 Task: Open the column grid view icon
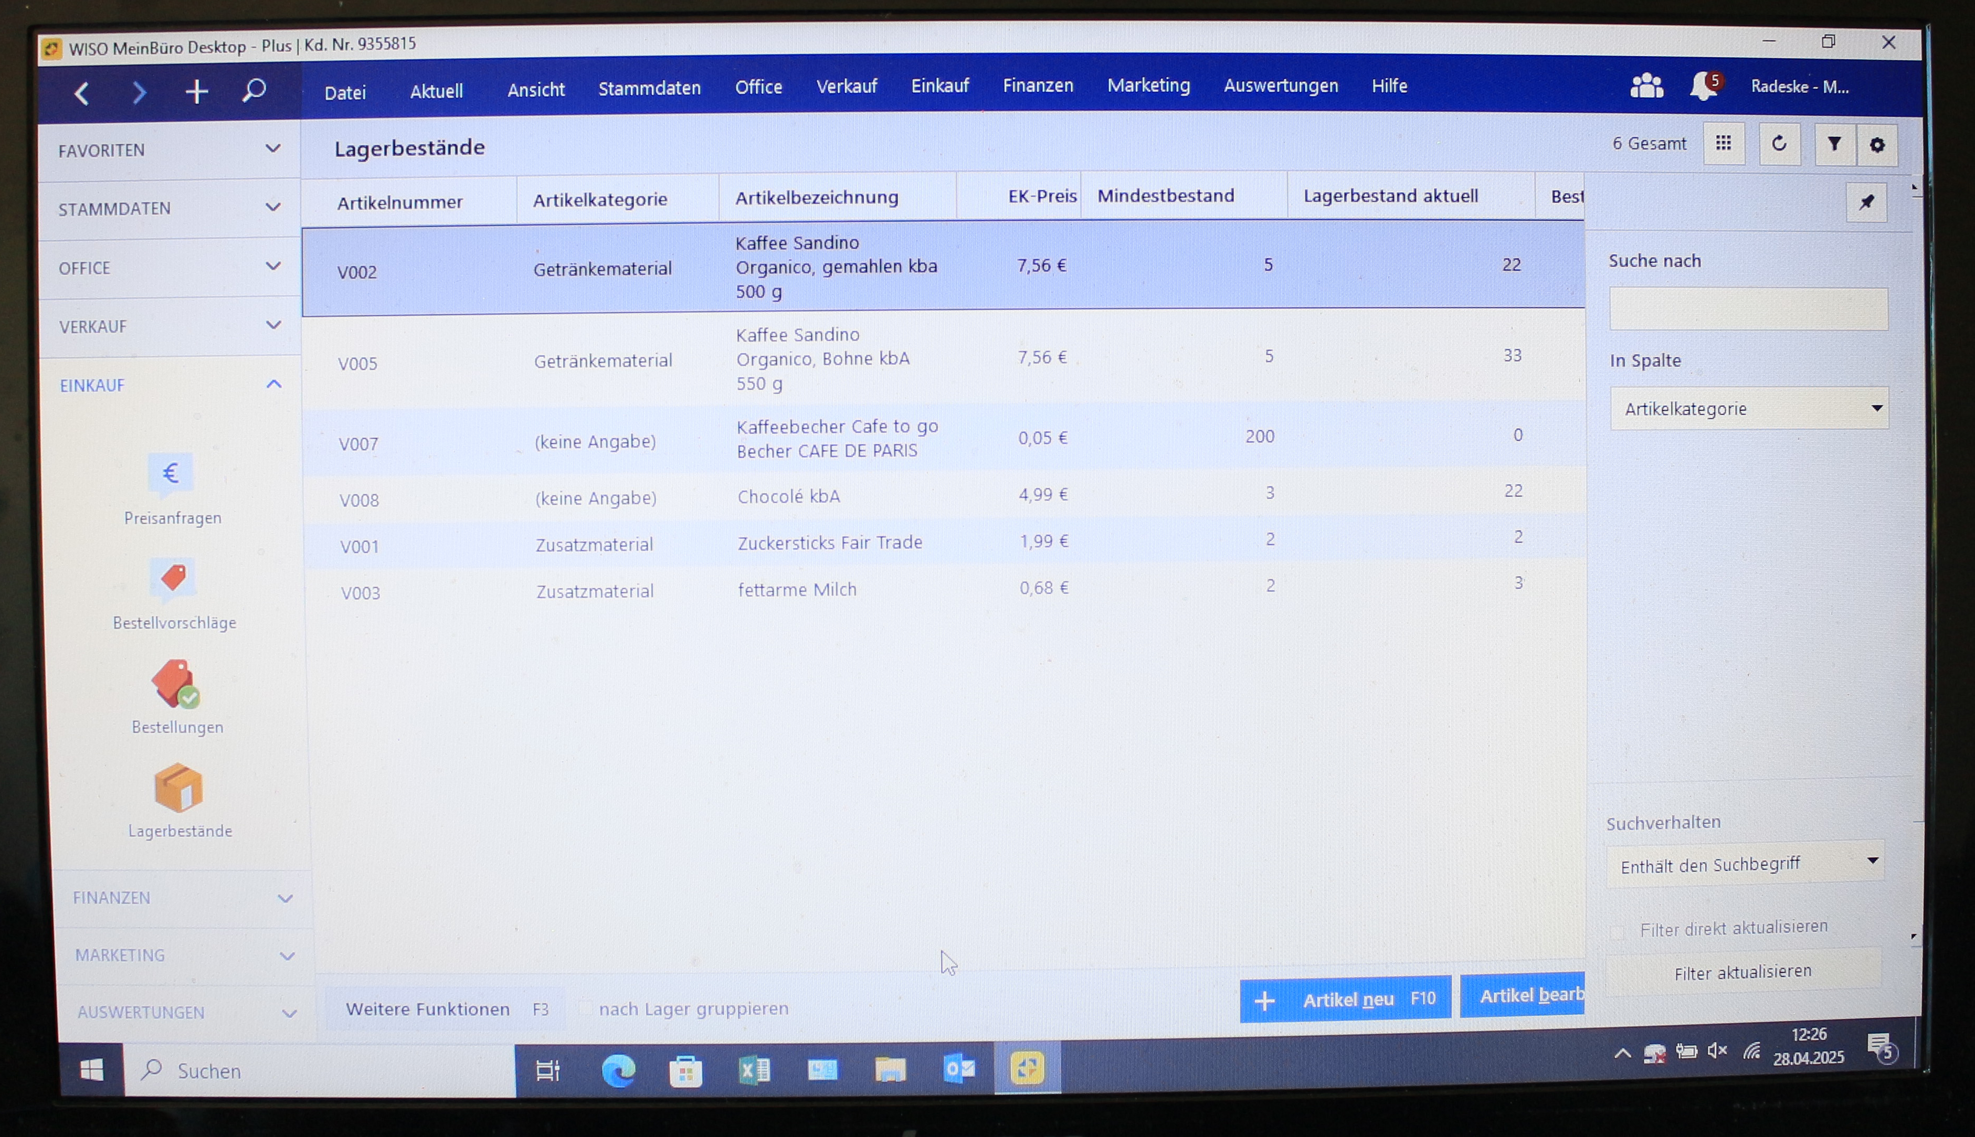1724,144
